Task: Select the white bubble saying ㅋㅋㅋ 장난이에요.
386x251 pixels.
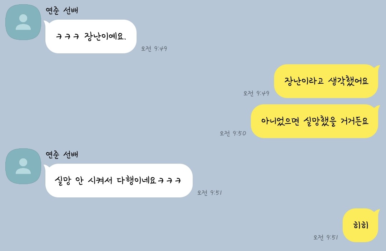Action: 91,36
